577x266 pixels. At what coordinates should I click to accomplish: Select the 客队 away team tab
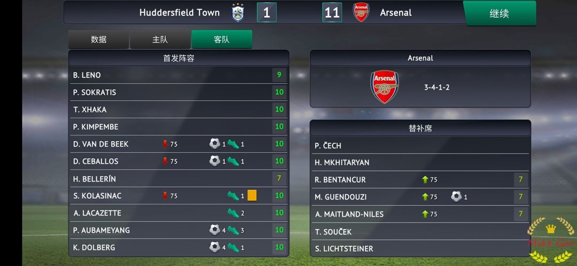point(222,40)
